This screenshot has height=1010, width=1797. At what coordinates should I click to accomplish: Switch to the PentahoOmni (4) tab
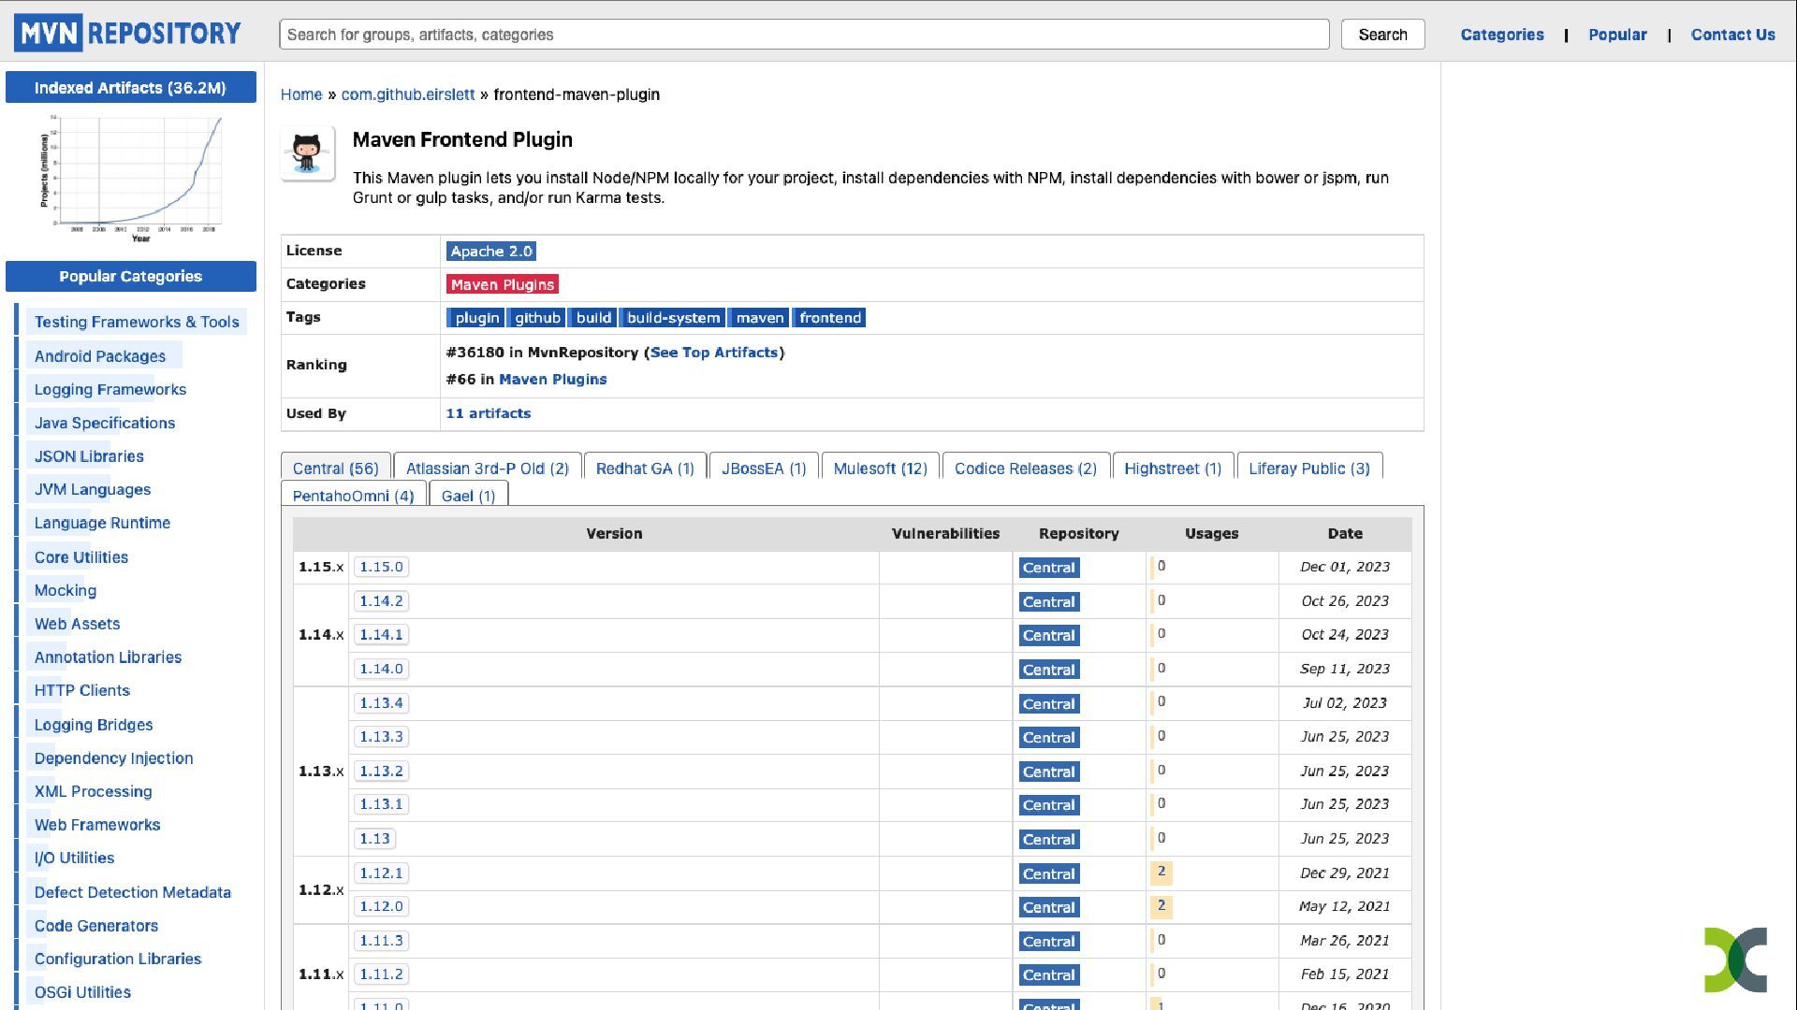pyautogui.click(x=354, y=496)
